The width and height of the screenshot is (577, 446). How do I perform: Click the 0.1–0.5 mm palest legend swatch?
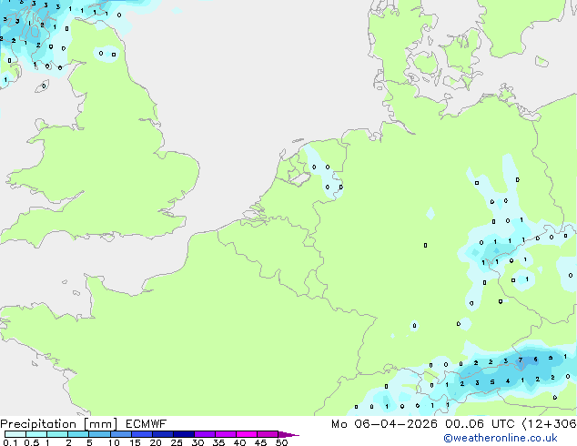[15, 434]
